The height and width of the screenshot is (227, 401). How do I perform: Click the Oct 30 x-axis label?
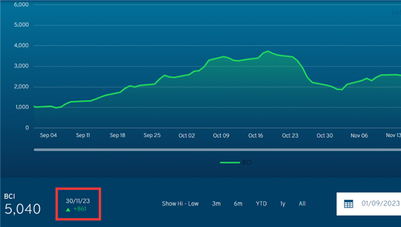click(x=325, y=136)
